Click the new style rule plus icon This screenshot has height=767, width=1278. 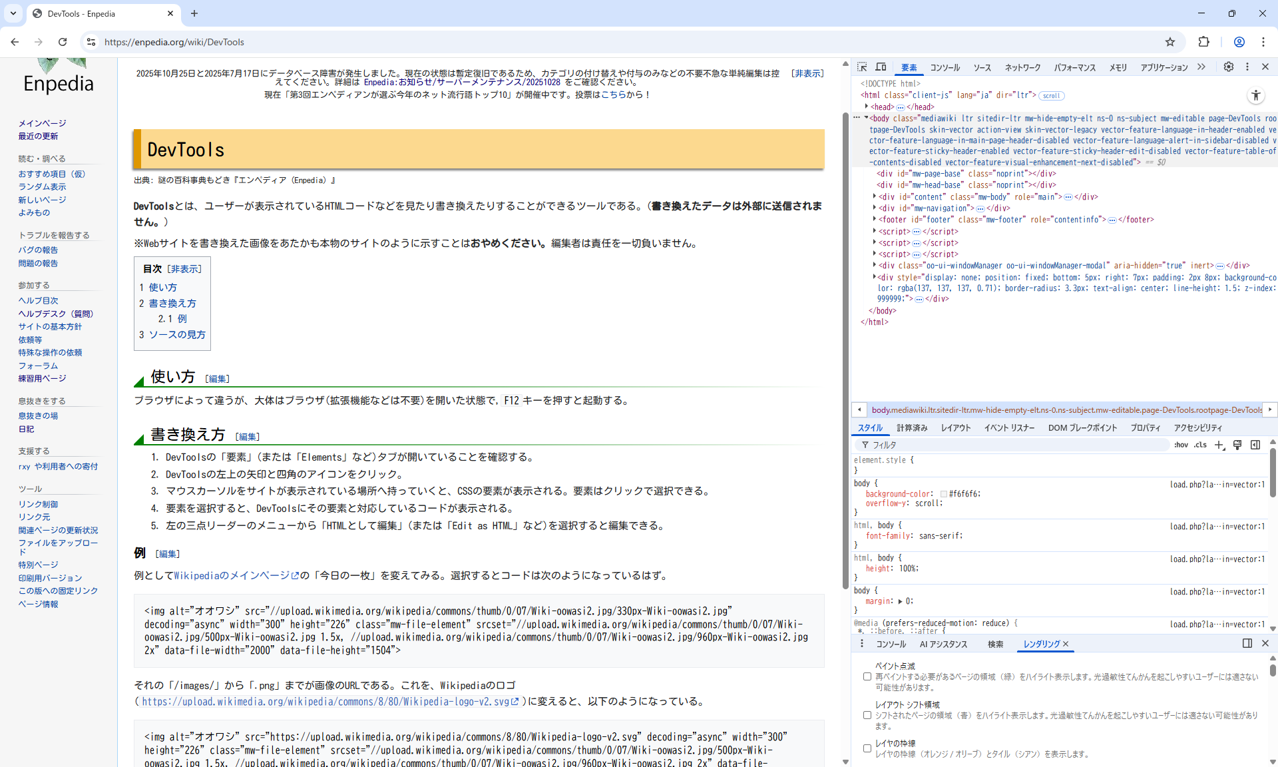point(1219,445)
